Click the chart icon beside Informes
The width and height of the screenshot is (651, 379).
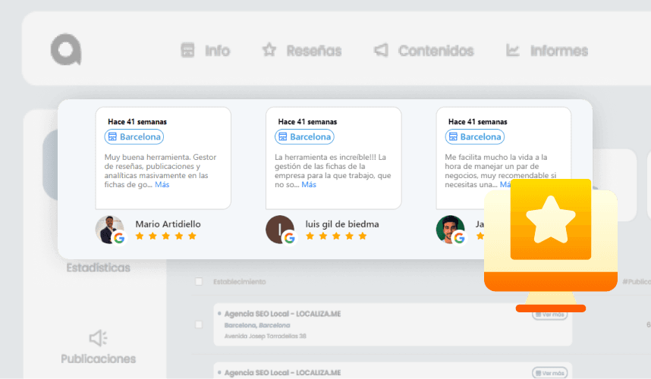tap(513, 50)
